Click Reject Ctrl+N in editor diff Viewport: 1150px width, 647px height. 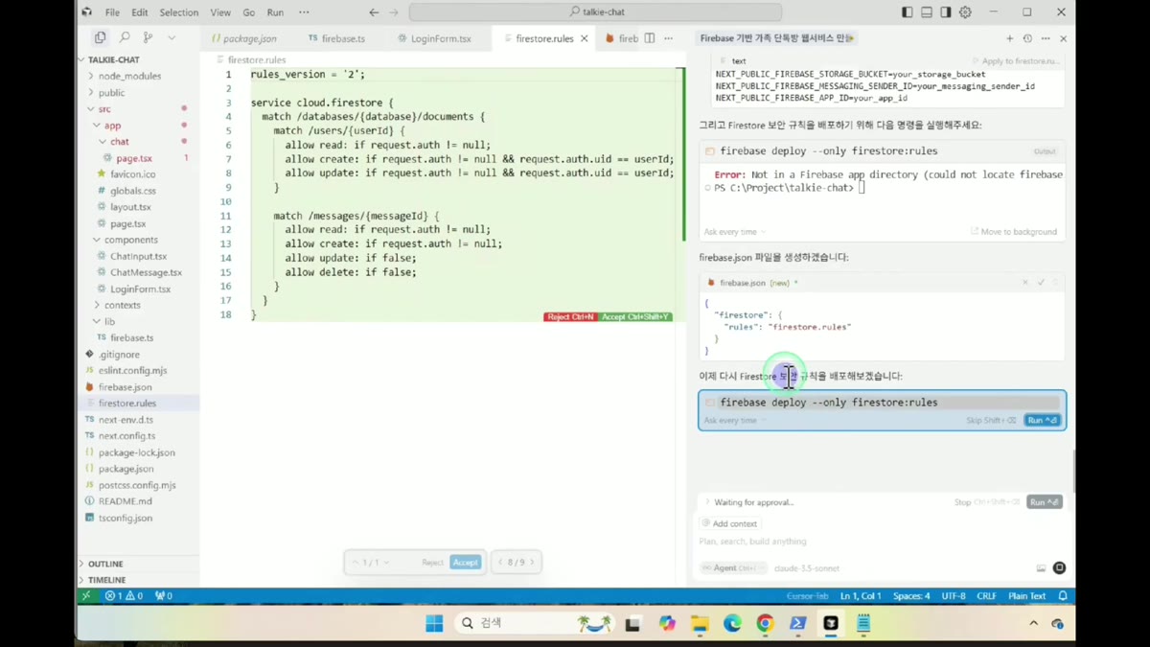click(571, 316)
